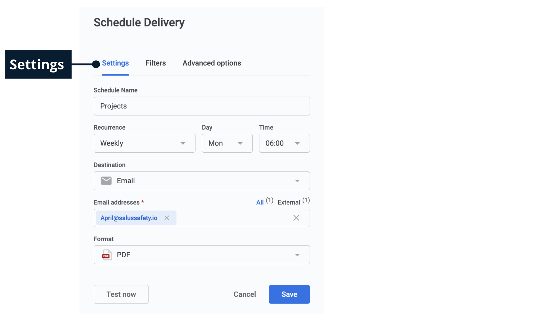Open the Day dropdown showing Mon
Screen dimensions: 546x316
[x=227, y=143]
